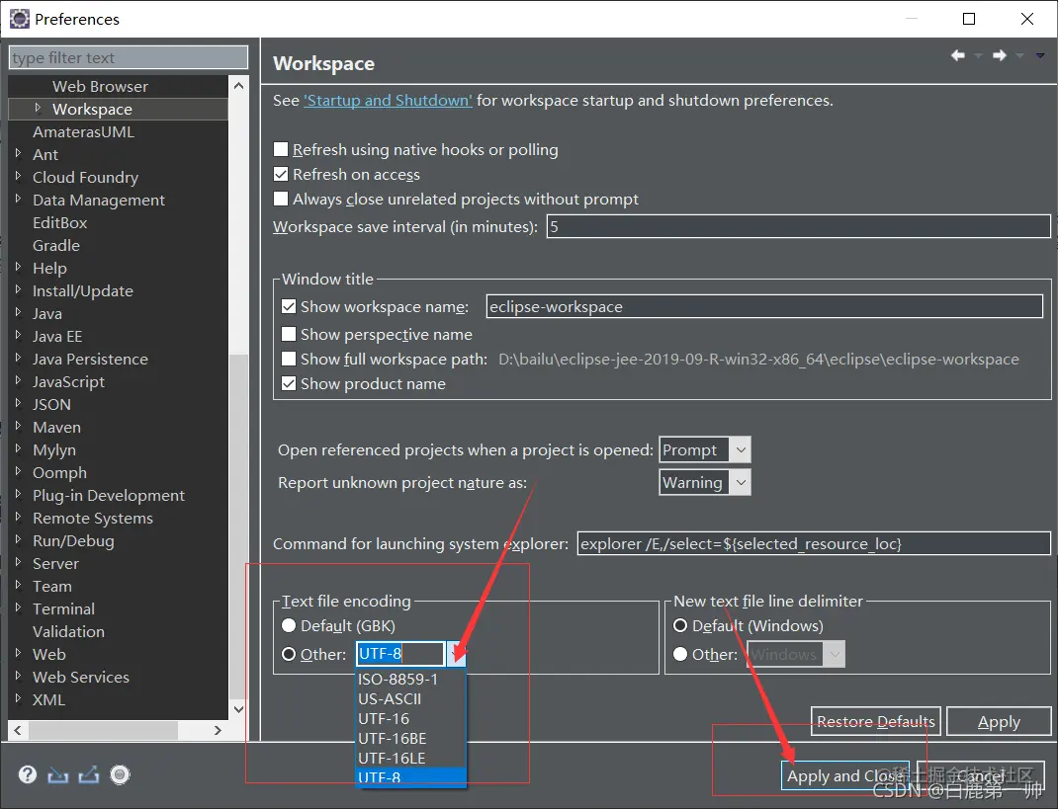Click the type filter text field
The image size is (1058, 809).
pyautogui.click(x=129, y=58)
